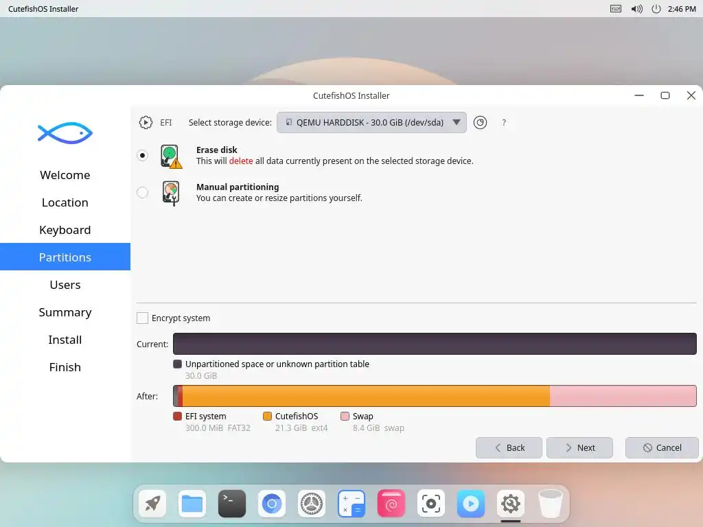This screenshot has height=527, width=703.
Task: Click the volume speaker icon in top bar
Action: click(x=636, y=8)
